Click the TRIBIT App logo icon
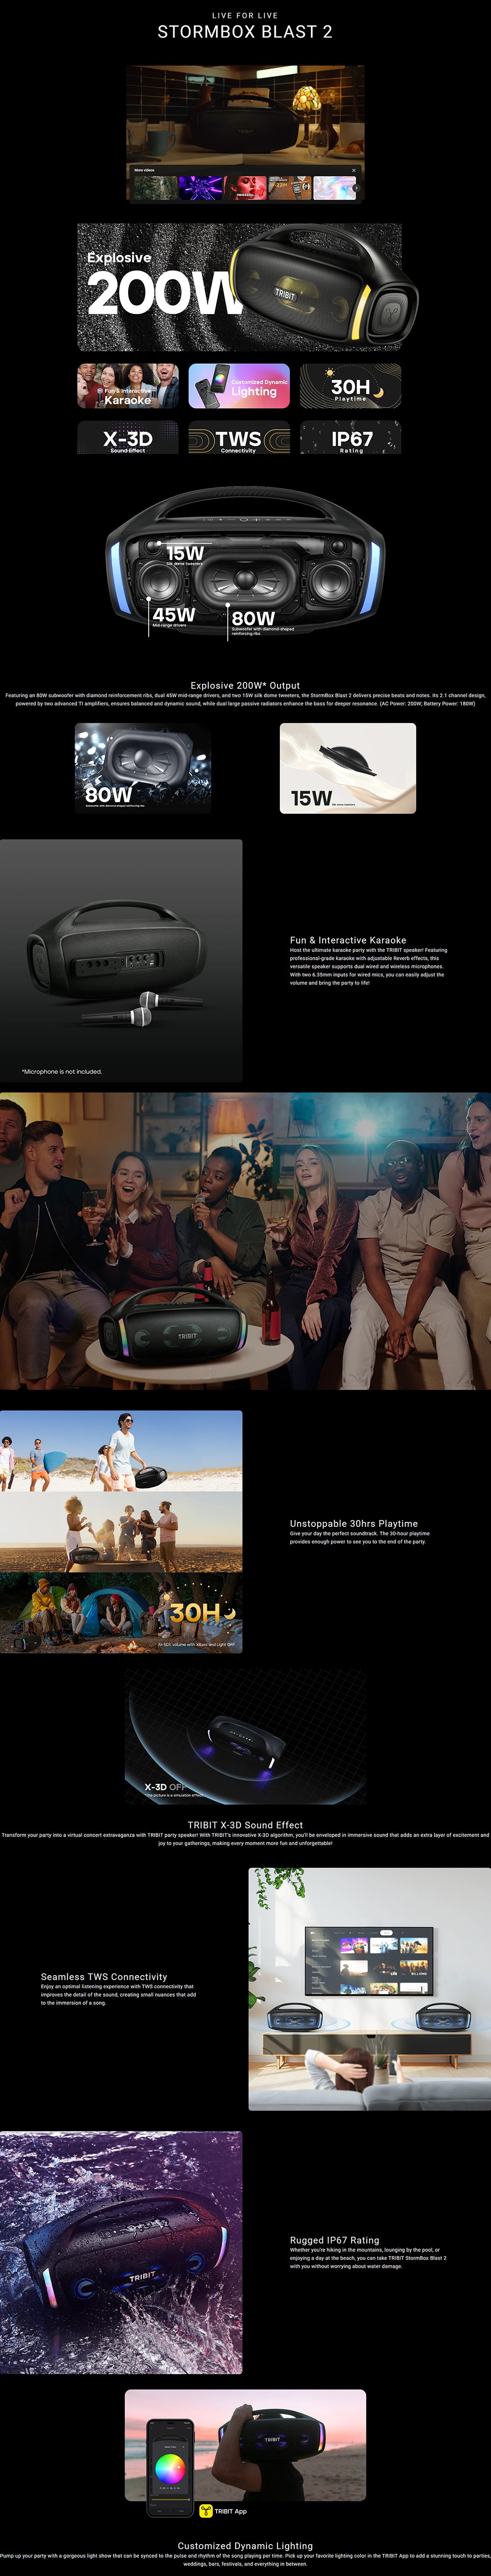The width and height of the screenshot is (491, 2576). (x=206, y=2511)
